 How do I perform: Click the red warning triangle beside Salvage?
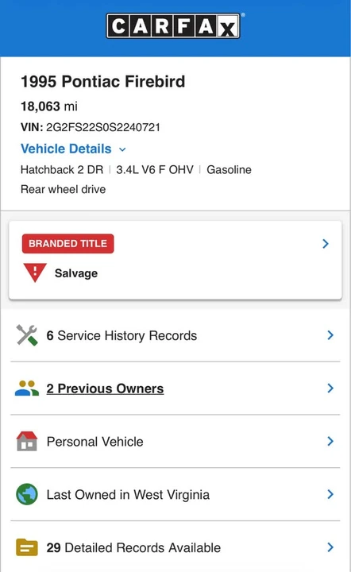35,272
